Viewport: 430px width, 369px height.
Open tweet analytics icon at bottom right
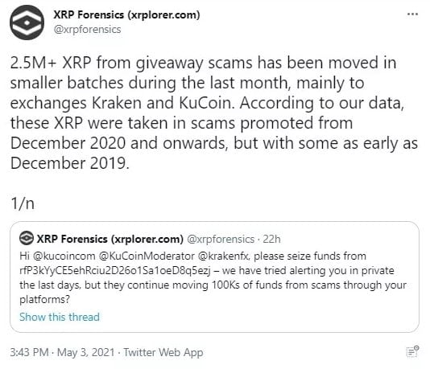(x=412, y=351)
